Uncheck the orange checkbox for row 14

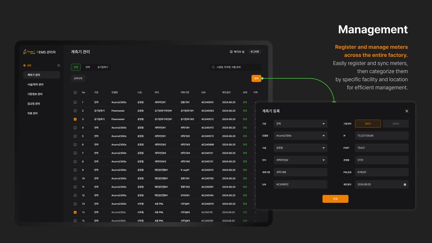pyautogui.click(x=75, y=212)
